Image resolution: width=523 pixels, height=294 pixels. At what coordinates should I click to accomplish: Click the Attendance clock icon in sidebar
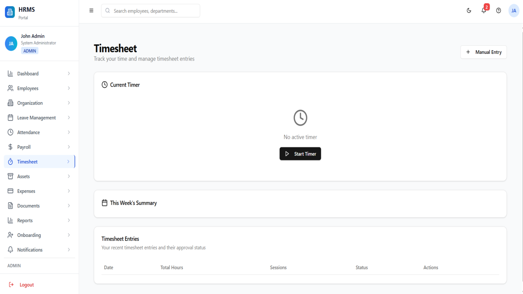[x=11, y=132]
